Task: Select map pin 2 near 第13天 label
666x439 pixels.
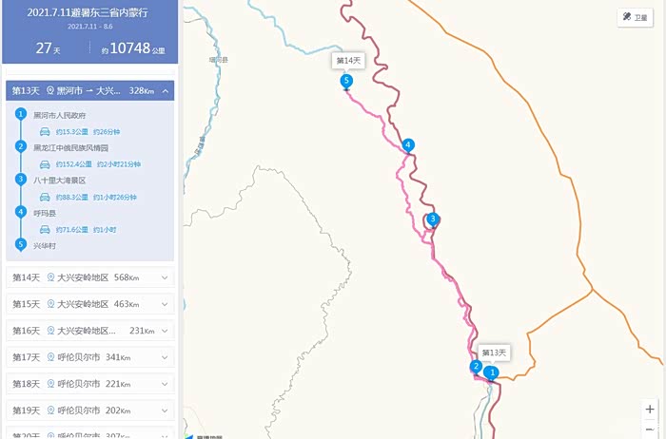Action: click(476, 367)
